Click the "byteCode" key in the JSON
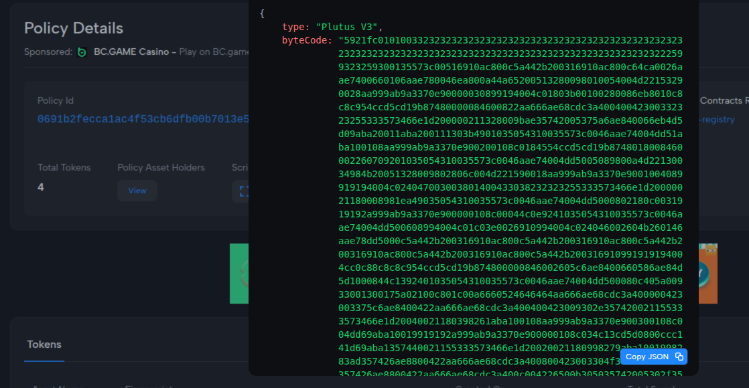Screen dimensions: 749x388 tap(306, 40)
